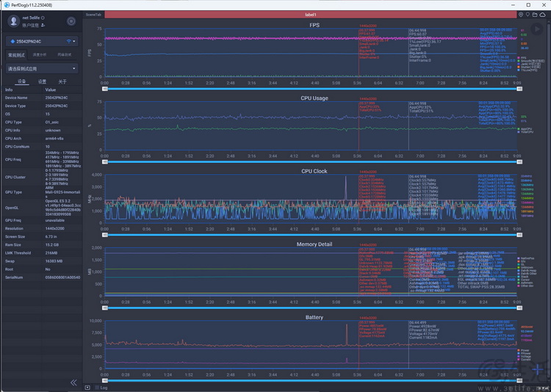Click the stop recording button
The width and height of the screenshot is (551, 392).
[71, 21]
